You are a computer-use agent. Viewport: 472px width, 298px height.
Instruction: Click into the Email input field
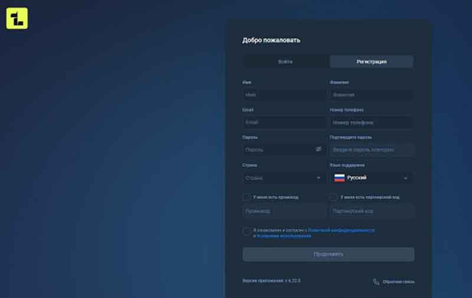pos(284,122)
